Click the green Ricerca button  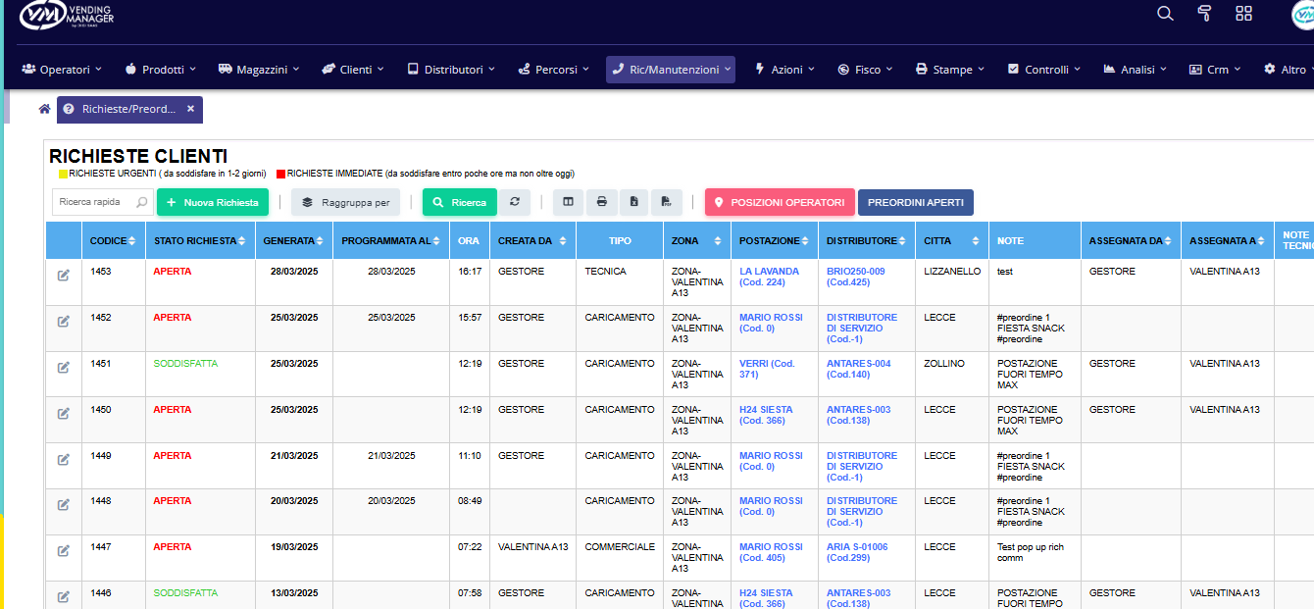tap(460, 202)
